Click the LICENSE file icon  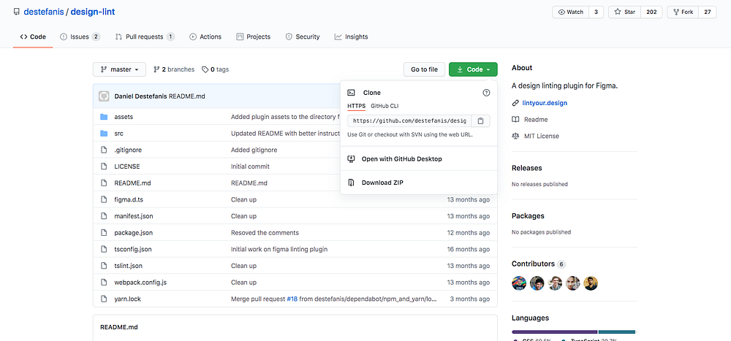coord(104,166)
